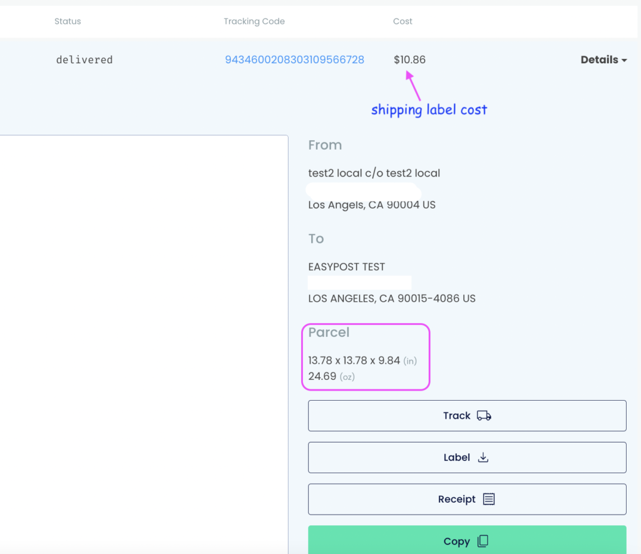Select the delivered status text
Image resolution: width=641 pixels, height=554 pixels.
[84, 60]
